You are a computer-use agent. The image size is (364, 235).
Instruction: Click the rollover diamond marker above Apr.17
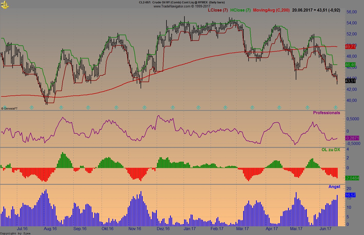(x=279, y=108)
